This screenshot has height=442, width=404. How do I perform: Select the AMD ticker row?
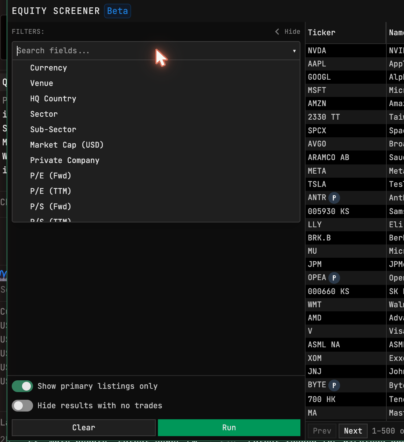click(x=346, y=318)
